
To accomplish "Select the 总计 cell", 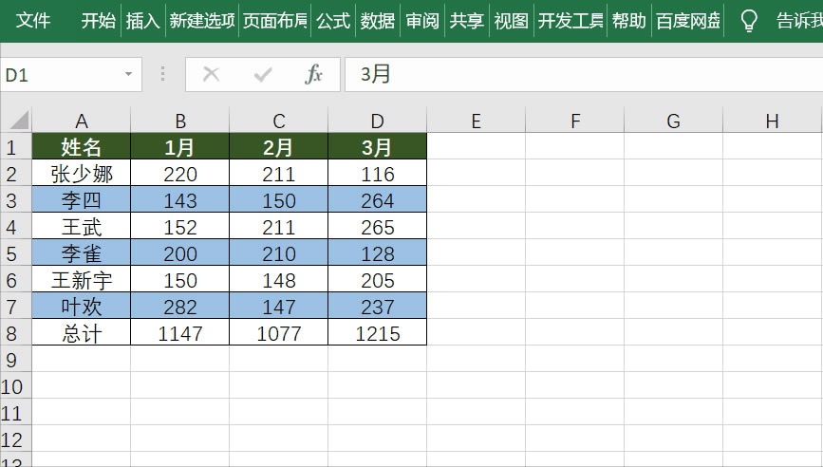I will (82, 333).
